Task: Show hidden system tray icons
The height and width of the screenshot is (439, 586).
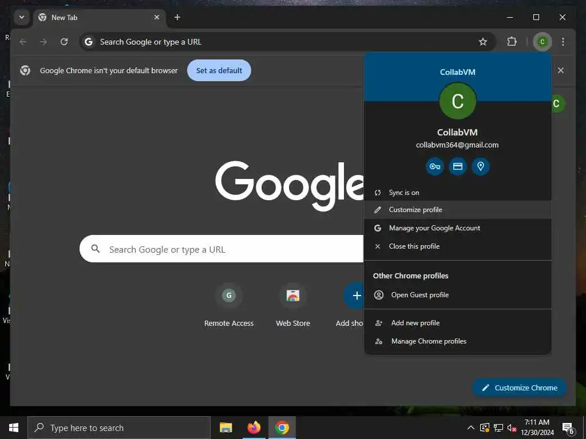Action: (x=471, y=428)
